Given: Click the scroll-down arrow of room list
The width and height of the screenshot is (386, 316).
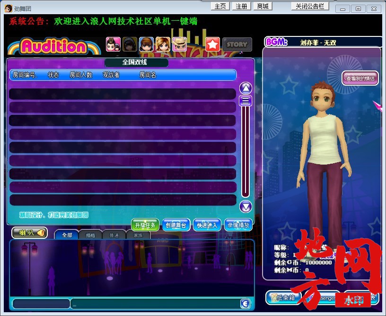Looking at the screenshot, I should point(246,206).
